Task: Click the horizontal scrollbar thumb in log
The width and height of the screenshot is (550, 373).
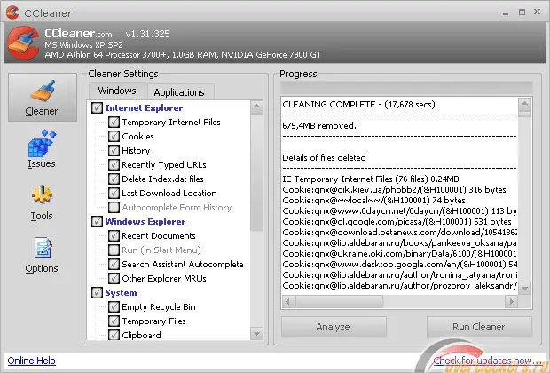Action: coord(339,302)
